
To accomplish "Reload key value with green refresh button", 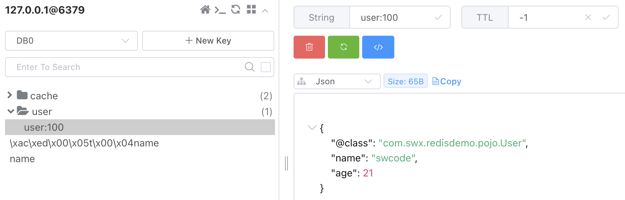I will pyautogui.click(x=344, y=47).
